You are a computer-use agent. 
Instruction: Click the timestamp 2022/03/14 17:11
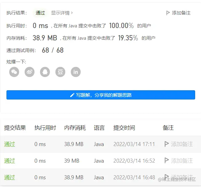click(134, 144)
